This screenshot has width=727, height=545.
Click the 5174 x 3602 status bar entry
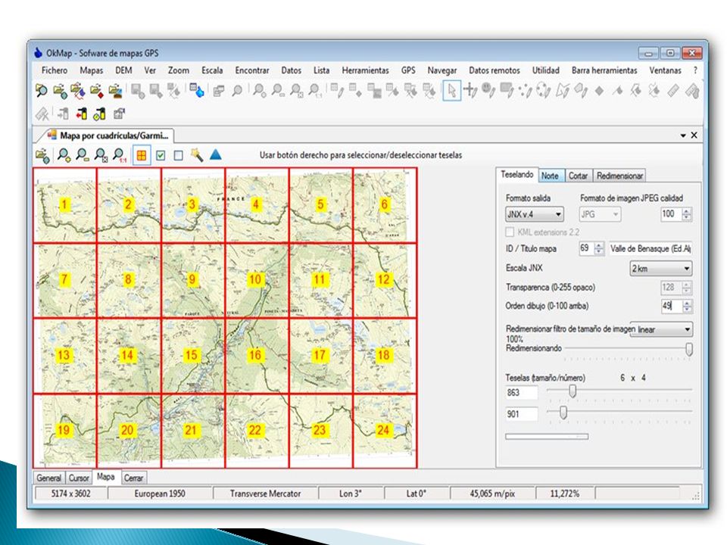(x=71, y=494)
